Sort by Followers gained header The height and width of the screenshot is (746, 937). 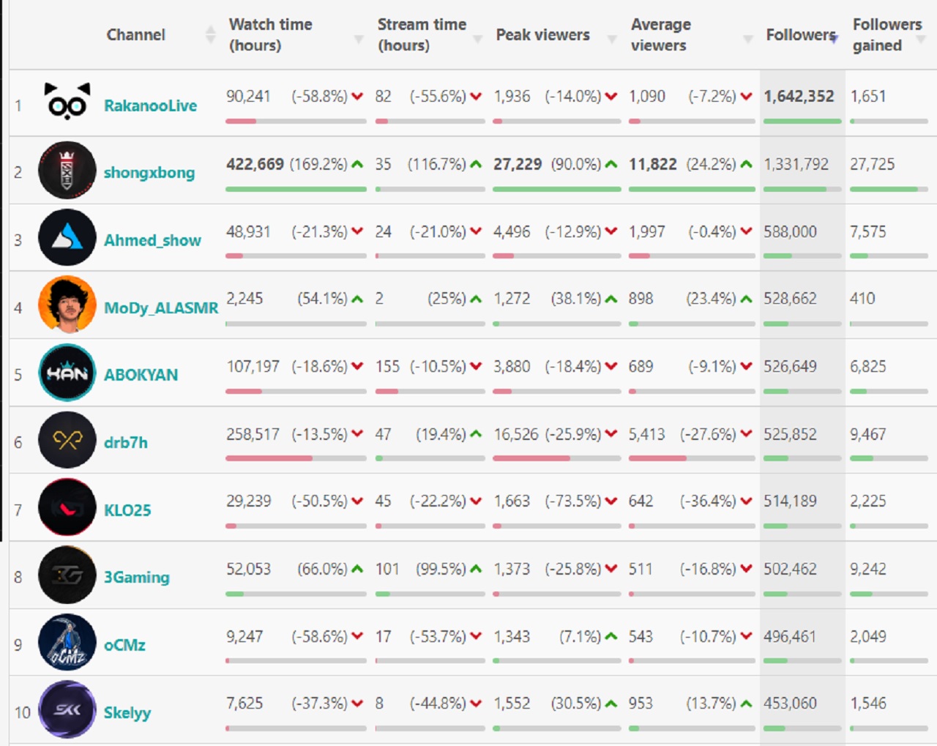[x=886, y=34]
